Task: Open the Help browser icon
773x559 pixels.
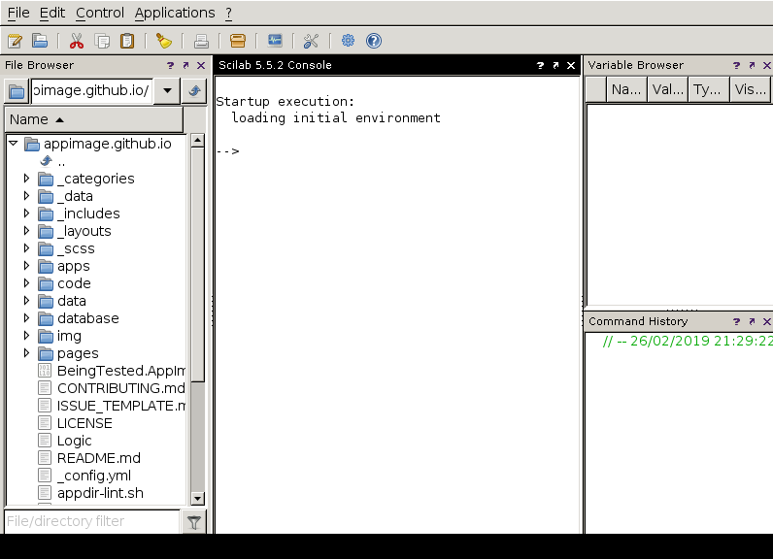Action: [x=374, y=41]
